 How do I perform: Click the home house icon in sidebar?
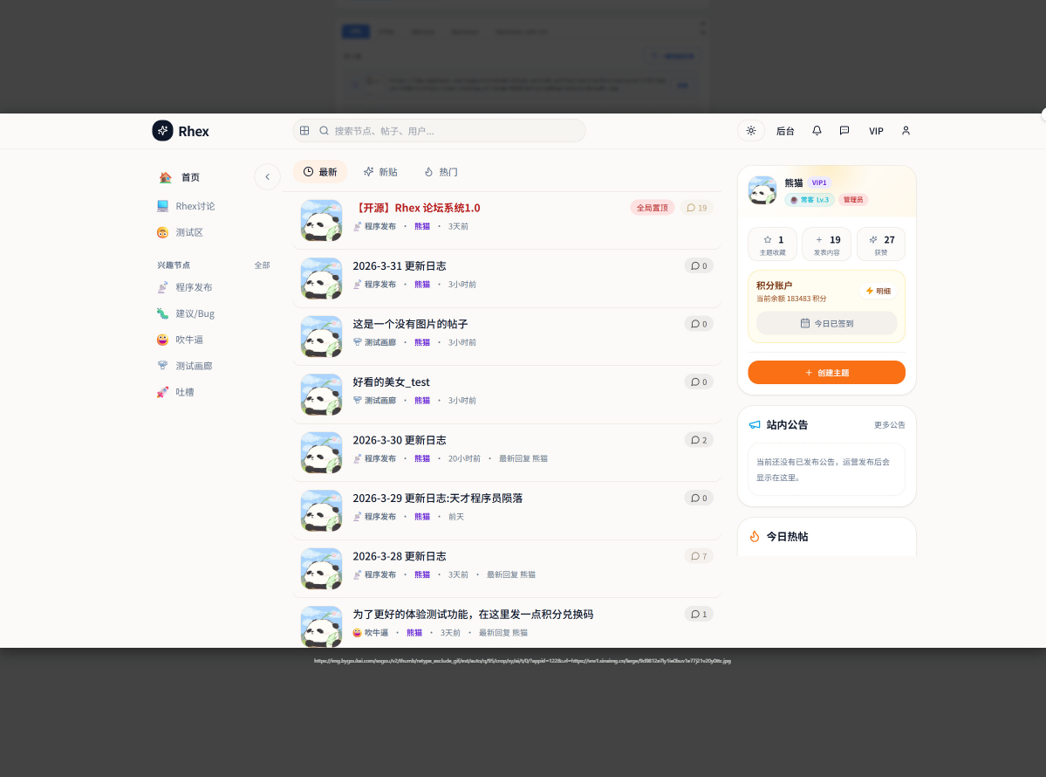(166, 177)
